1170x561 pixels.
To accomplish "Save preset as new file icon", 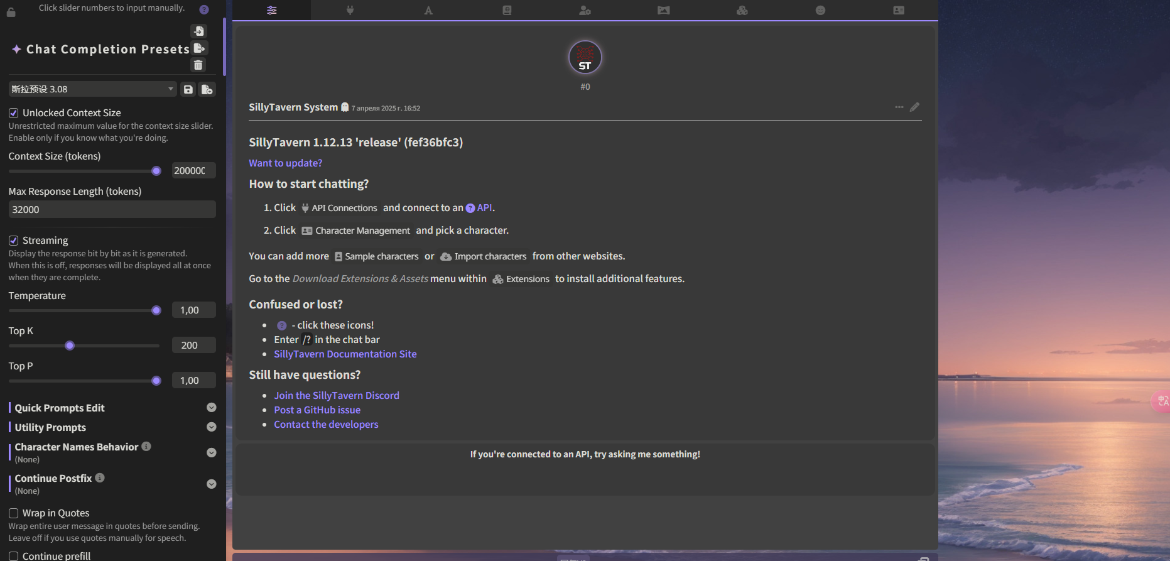I will coord(207,89).
